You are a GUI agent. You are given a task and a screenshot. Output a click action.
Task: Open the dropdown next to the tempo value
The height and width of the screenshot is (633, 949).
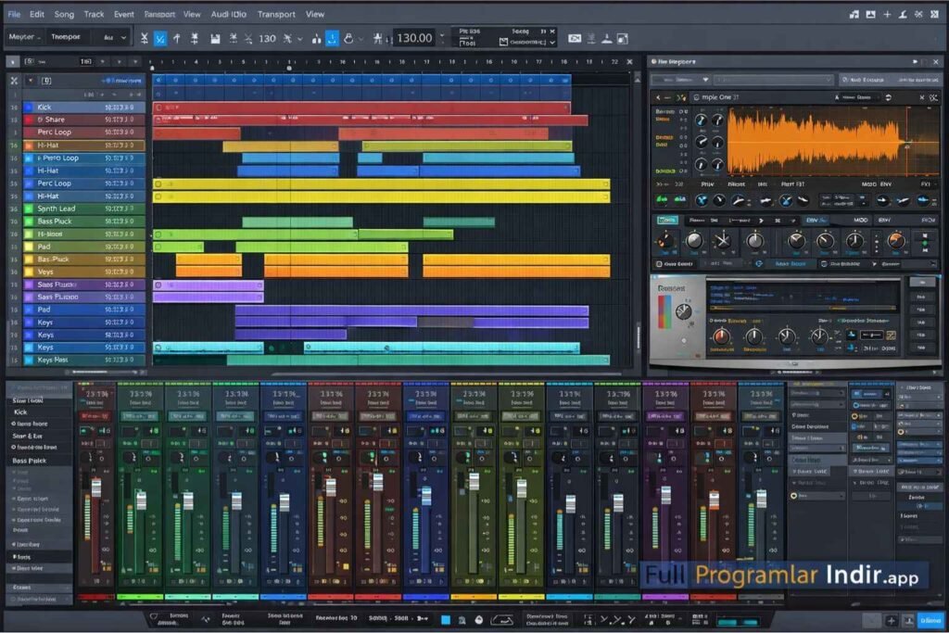(443, 38)
